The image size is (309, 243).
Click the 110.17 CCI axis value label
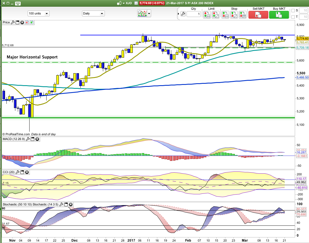click(x=301, y=179)
